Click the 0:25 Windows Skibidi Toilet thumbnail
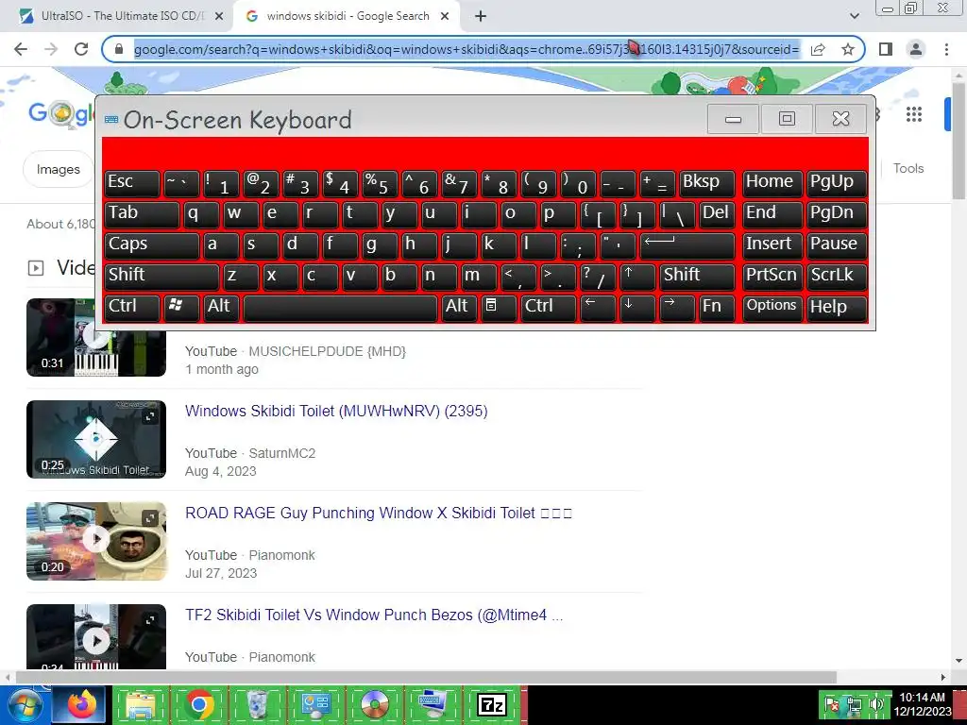The height and width of the screenshot is (725, 967). coord(96,439)
